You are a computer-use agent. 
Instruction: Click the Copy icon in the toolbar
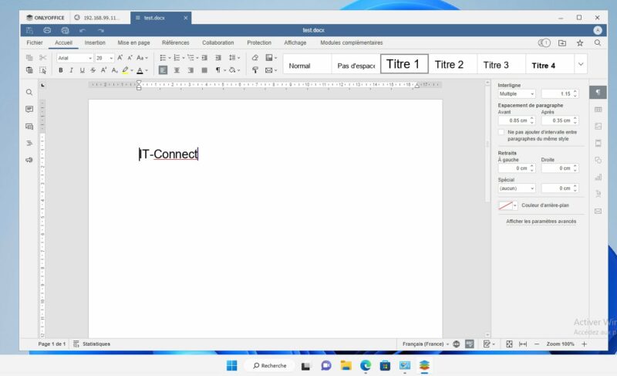(x=29, y=58)
